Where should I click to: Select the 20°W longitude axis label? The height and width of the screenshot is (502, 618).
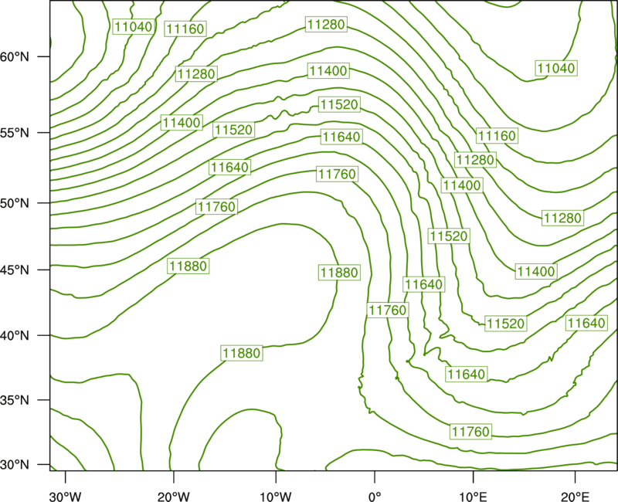pyautogui.click(x=173, y=497)
